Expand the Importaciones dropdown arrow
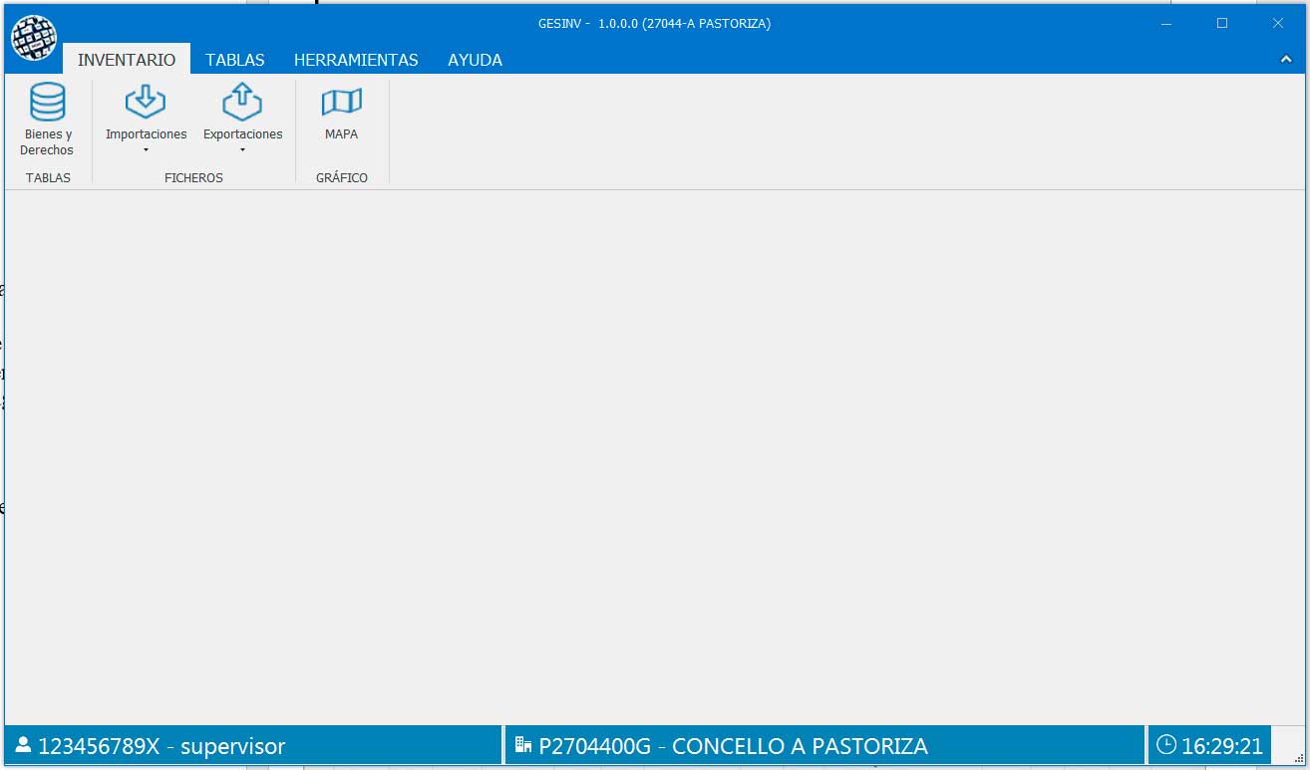The image size is (1310, 770). (x=146, y=151)
